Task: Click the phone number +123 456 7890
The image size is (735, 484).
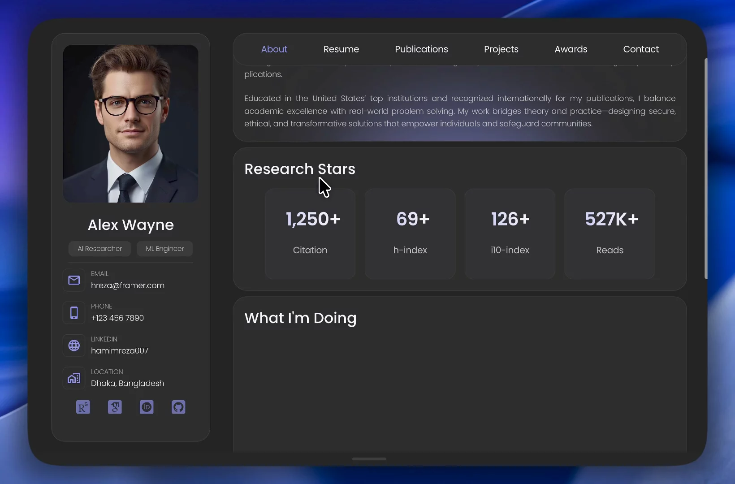Action: click(117, 318)
